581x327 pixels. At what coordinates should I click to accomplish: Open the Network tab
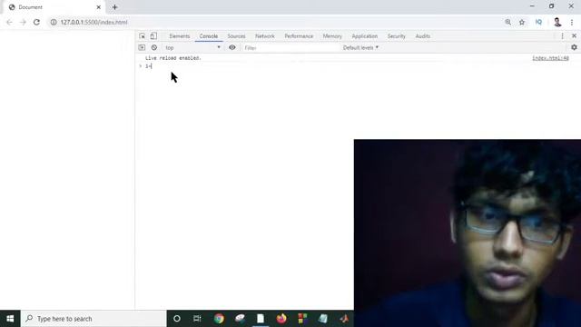[265, 36]
